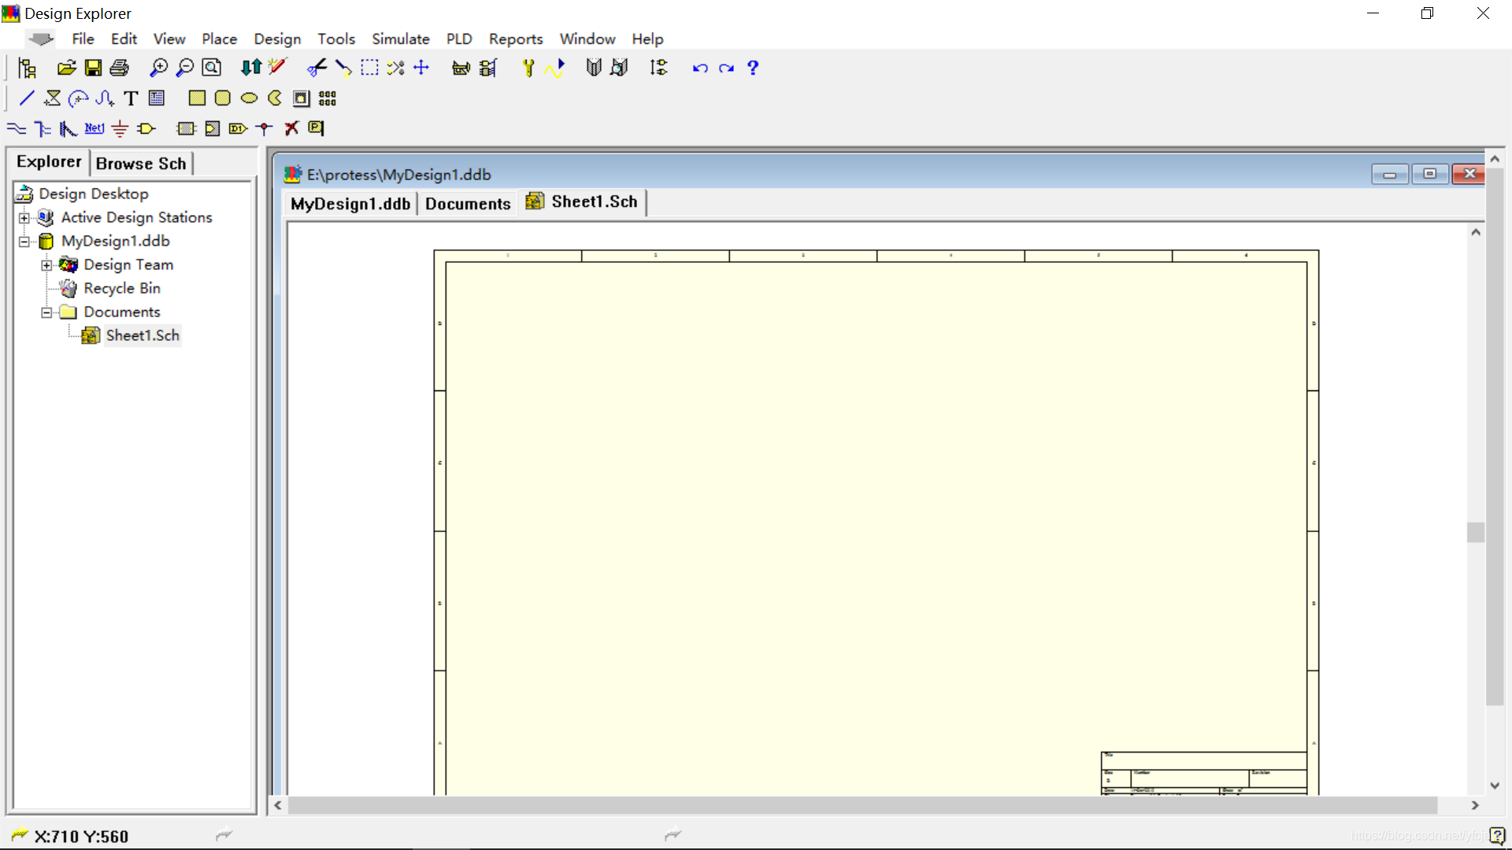Toggle the project manager panel icon
The image size is (1512, 850).
pyautogui.click(x=28, y=68)
